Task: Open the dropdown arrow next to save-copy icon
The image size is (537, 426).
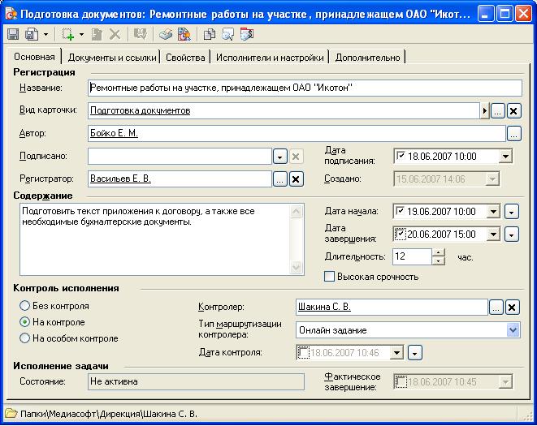Action: pos(45,35)
